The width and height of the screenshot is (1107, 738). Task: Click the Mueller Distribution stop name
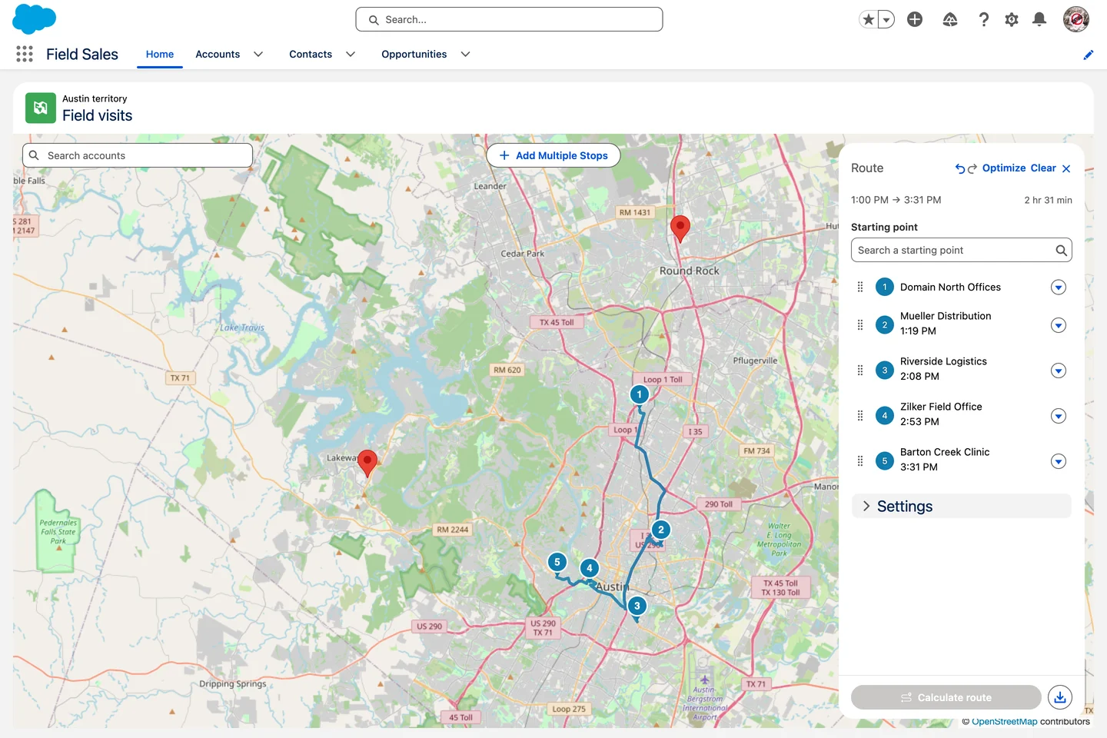(x=946, y=316)
